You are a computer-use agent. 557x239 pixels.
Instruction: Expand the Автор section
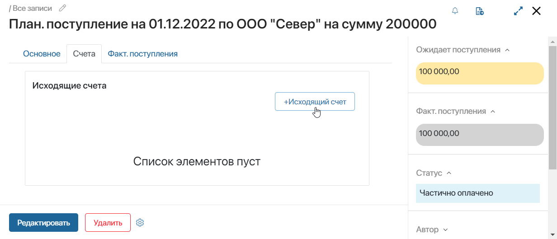point(445,230)
